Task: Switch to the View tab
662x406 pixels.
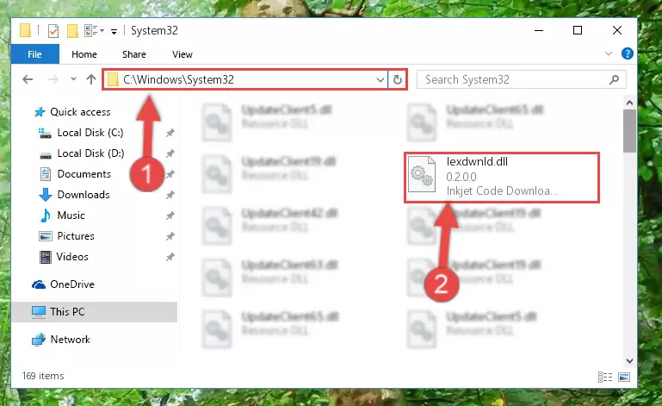Action: [x=183, y=54]
